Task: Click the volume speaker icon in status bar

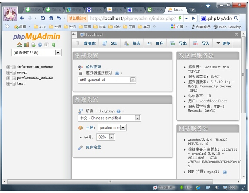Action: click(217, 188)
